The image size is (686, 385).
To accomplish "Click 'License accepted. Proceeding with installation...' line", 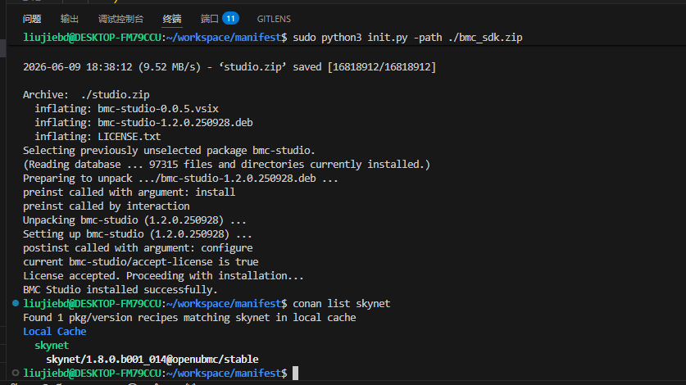I will coord(163,275).
